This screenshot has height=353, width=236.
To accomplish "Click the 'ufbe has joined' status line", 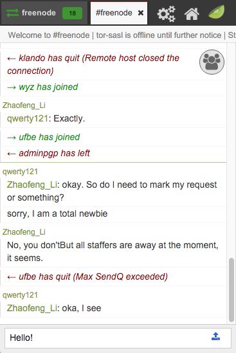I will pos(44,137).
